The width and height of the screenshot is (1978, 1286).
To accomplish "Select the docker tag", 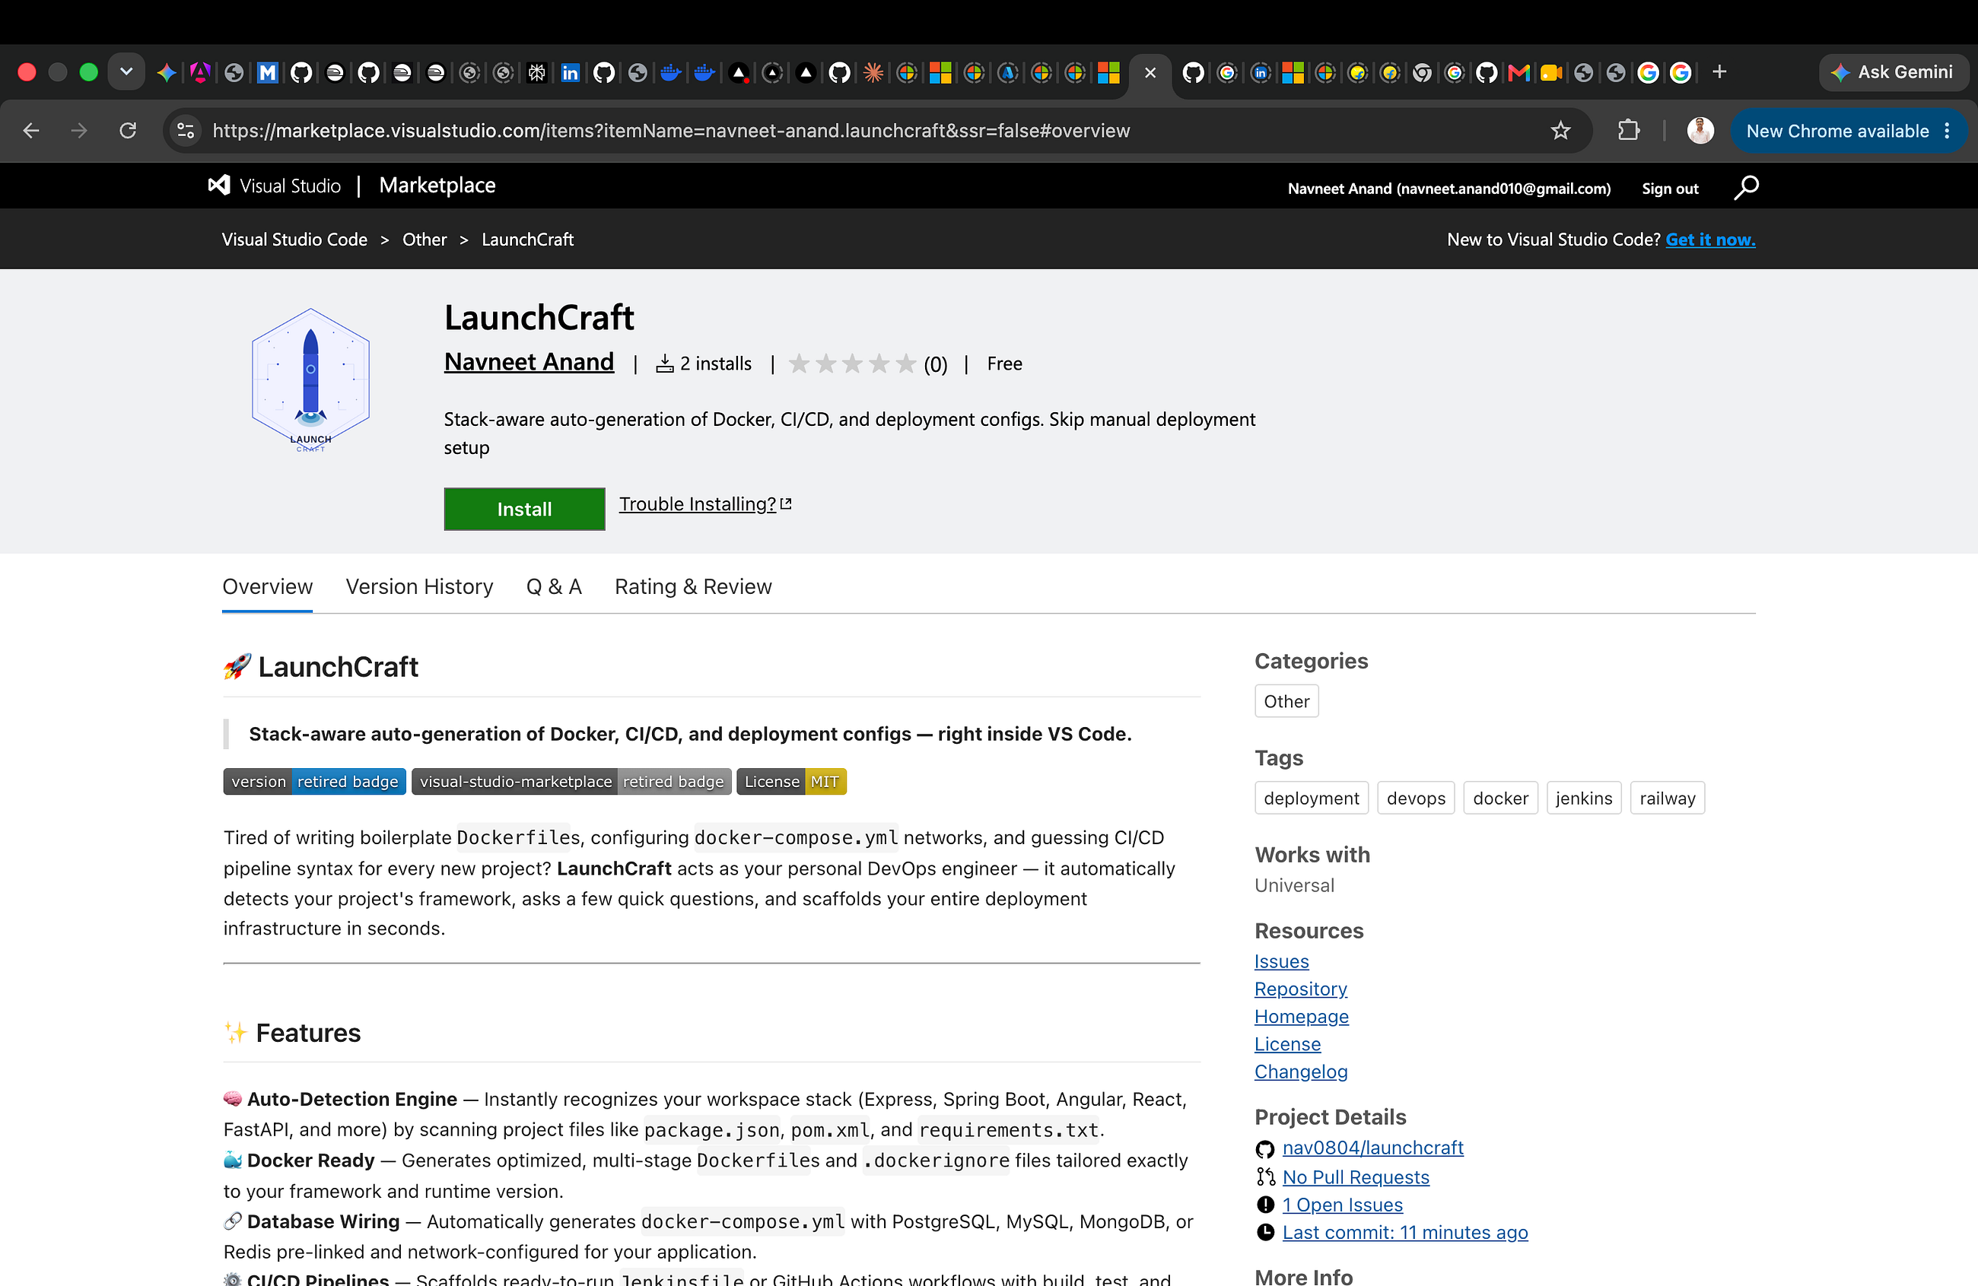I will (1500, 799).
